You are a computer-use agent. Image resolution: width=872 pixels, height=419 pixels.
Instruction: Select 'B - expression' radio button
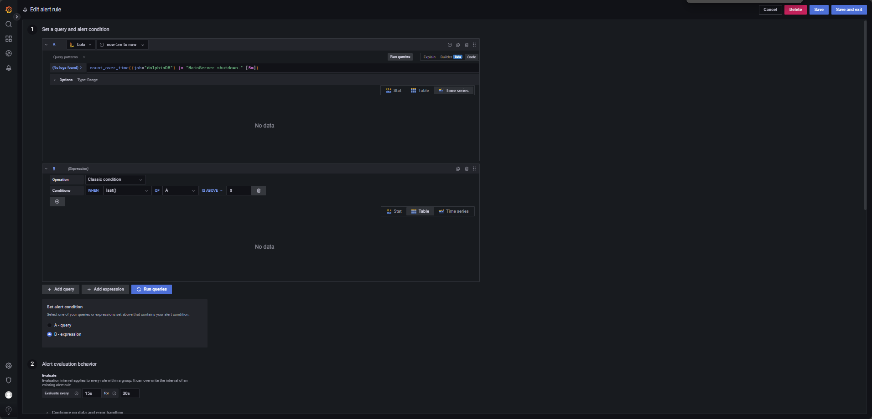pyautogui.click(x=50, y=334)
